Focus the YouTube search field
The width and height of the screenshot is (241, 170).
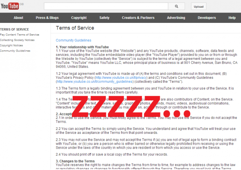tap(106, 6)
